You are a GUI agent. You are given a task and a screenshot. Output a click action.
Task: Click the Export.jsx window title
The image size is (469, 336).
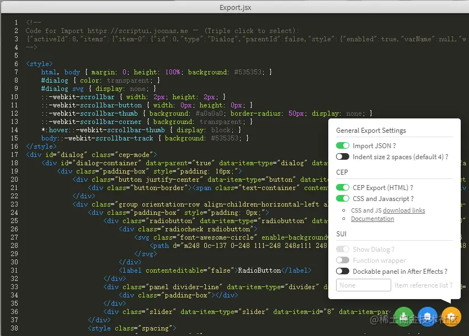pyautogui.click(x=235, y=8)
